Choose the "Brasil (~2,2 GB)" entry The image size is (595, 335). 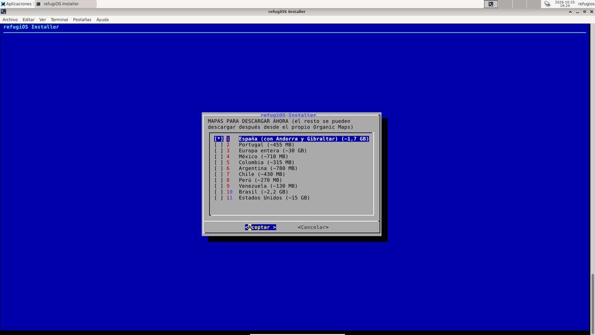click(x=263, y=192)
